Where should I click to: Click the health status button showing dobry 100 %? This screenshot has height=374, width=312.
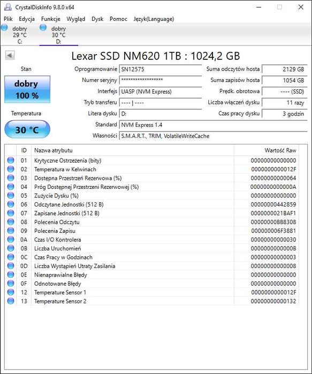pyautogui.click(x=27, y=89)
